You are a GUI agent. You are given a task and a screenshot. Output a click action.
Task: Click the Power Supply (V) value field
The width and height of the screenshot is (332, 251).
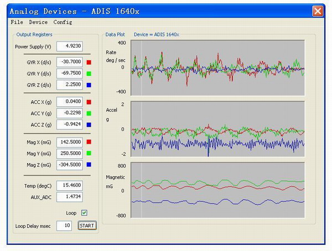tap(70, 46)
